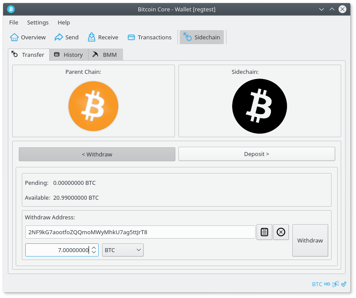Click the Sidechain: panel label
The image size is (356, 298).
(245, 72)
